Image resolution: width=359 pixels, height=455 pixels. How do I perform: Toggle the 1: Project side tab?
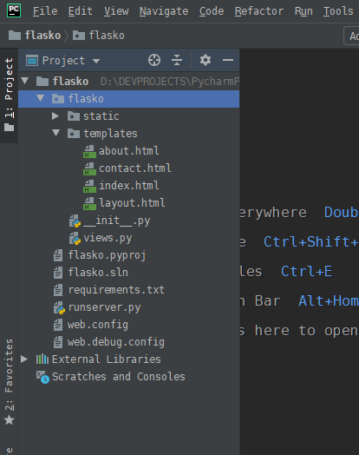(x=9, y=96)
